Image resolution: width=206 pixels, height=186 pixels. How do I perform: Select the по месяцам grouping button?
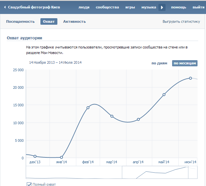(x=185, y=63)
